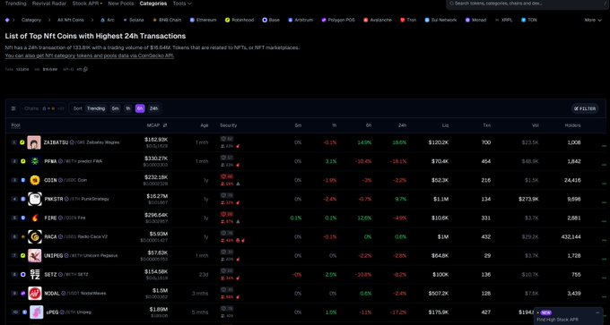
Task: Open the All Nft Coins breadcrumb
Action: 70,20
